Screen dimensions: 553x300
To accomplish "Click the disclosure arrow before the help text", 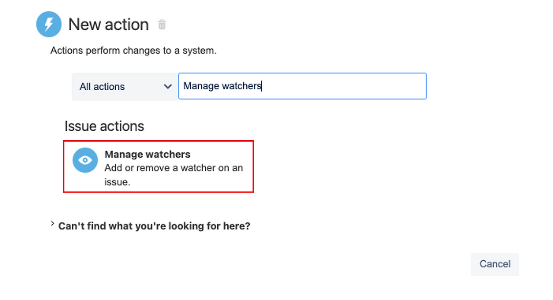I will (x=52, y=224).
